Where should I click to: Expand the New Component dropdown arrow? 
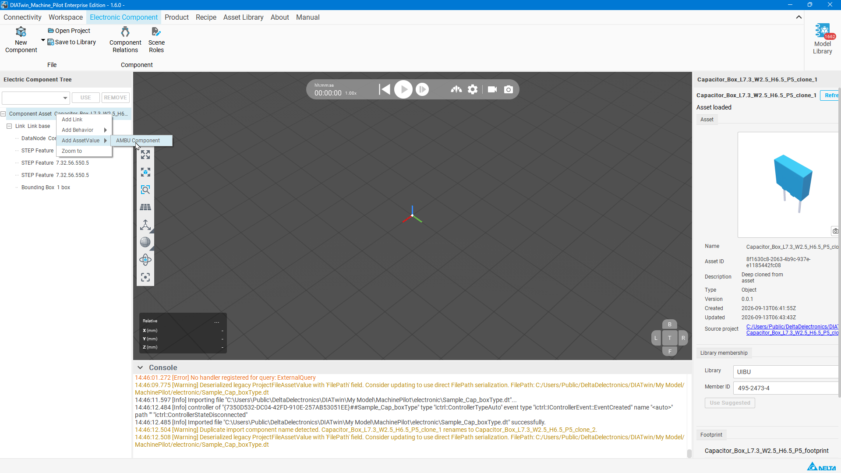pos(43,40)
